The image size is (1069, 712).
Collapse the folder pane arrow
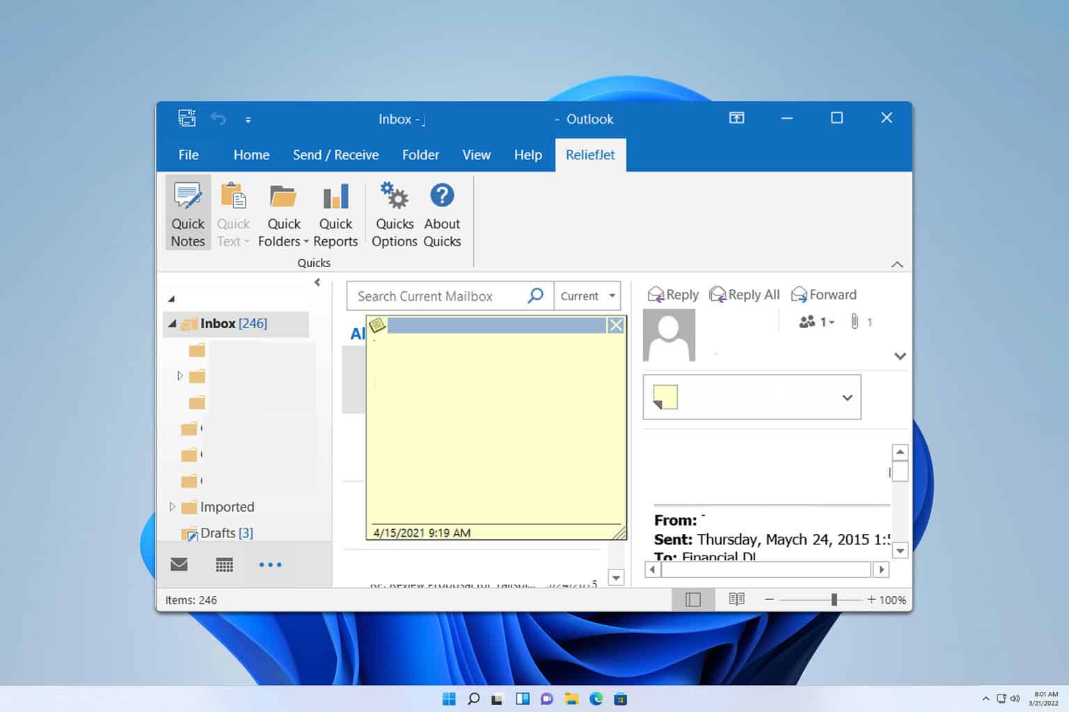tap(317, 282)
